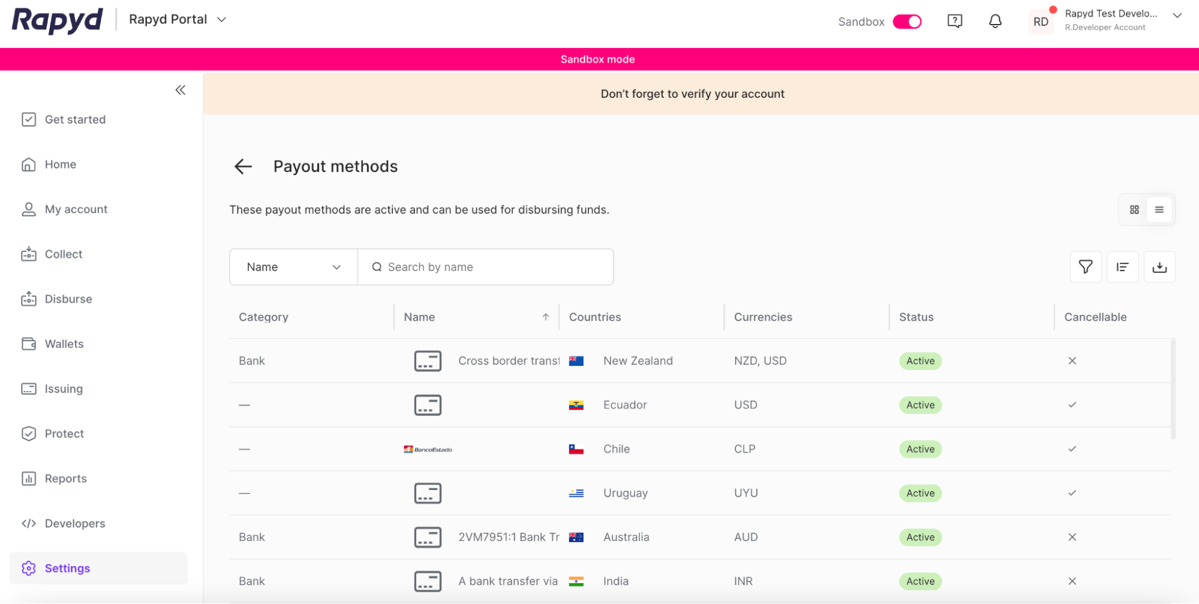Select the Issuing card icon
The width and height of the screenshot is (1199, 604).
(29, 389)
